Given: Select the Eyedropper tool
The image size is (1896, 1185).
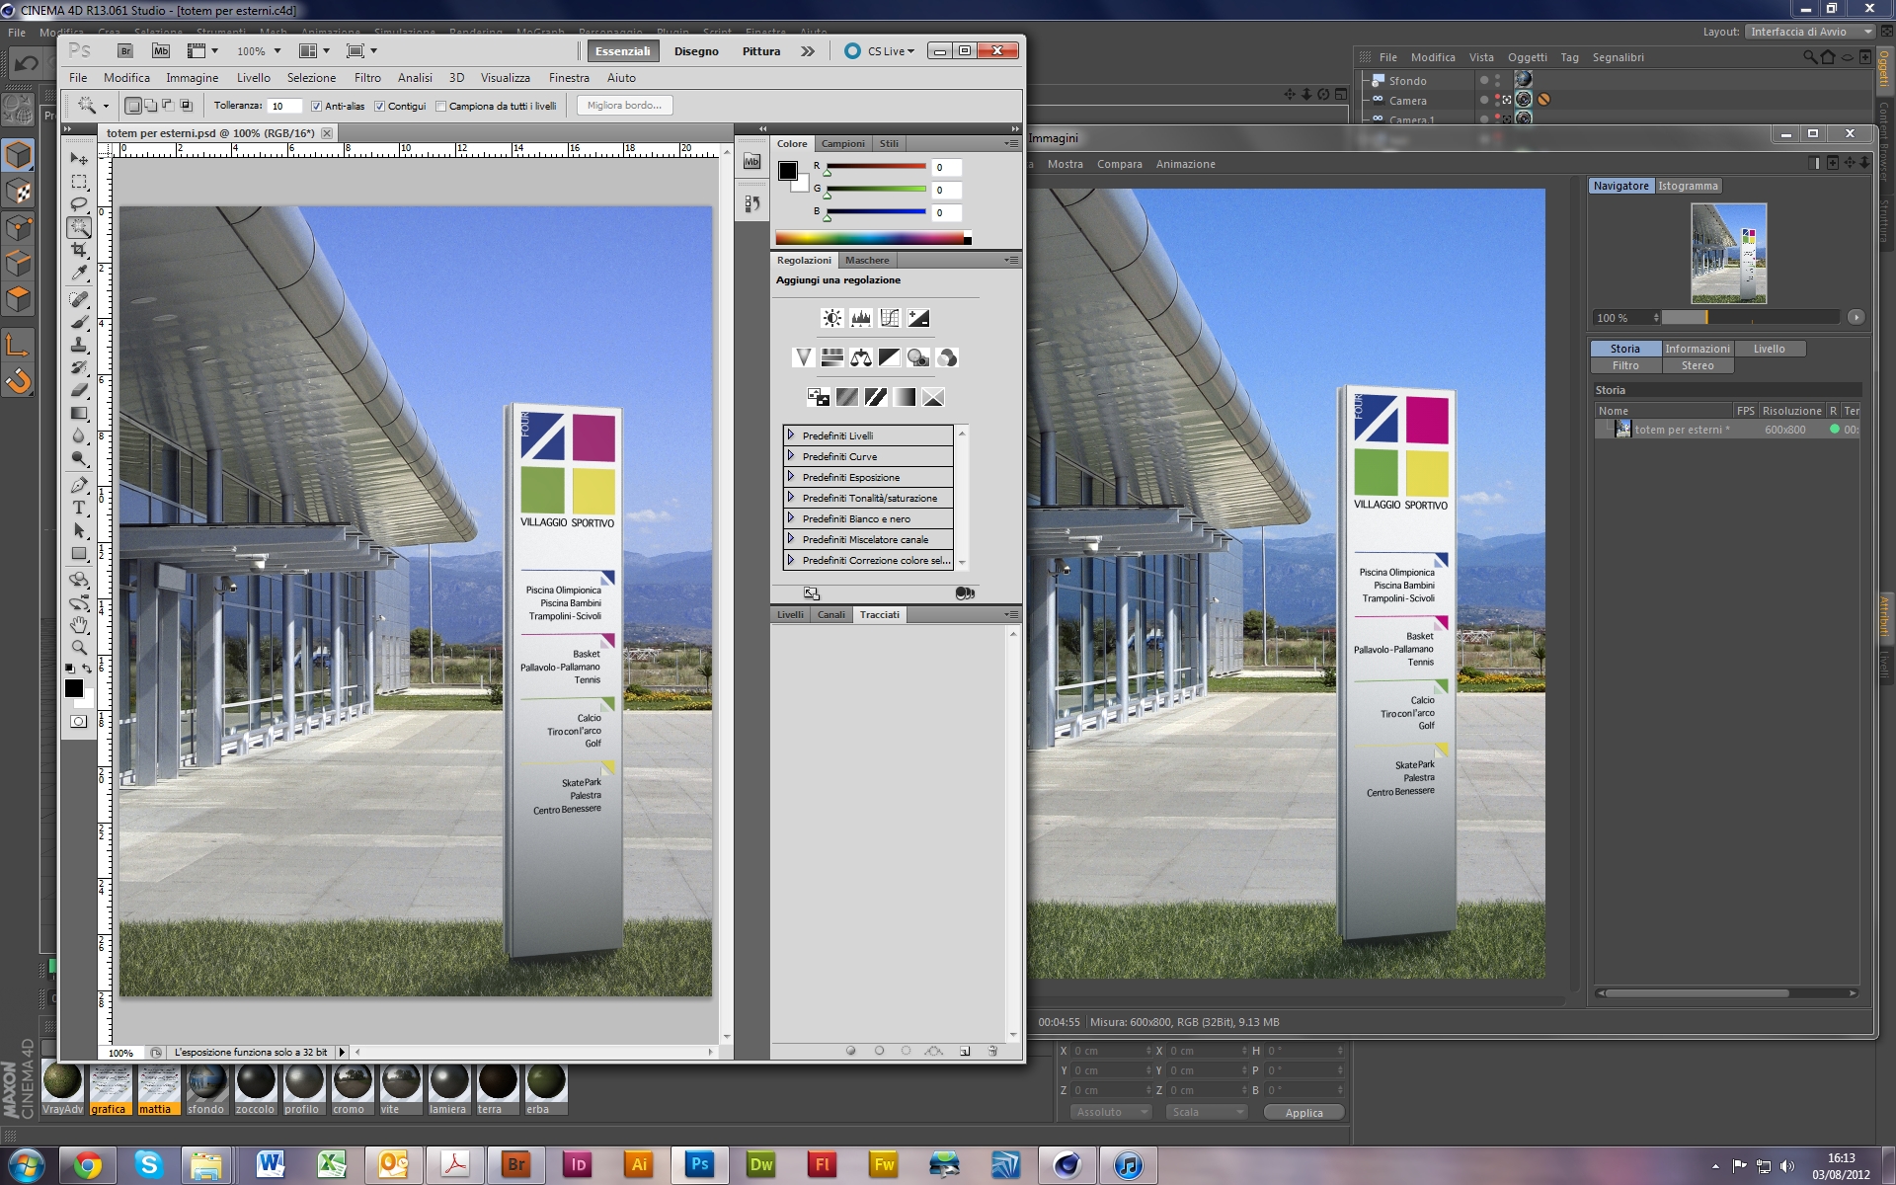Looking at the screenshot, I should tap(79, 274).
